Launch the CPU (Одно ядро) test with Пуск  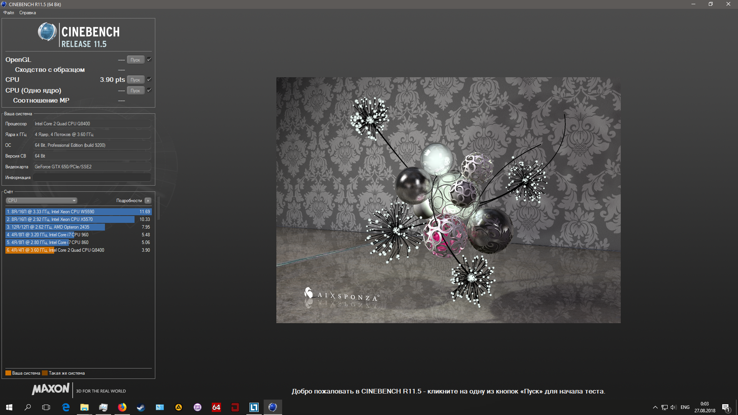coord(136,90)
